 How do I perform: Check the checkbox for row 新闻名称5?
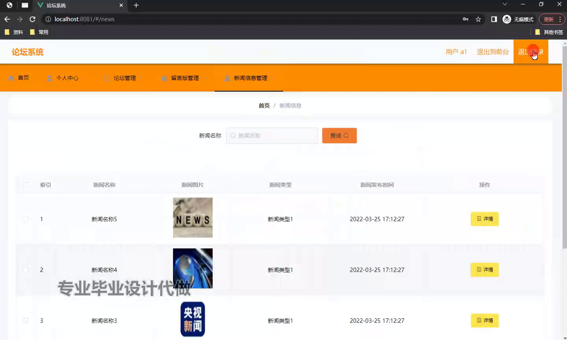26,219
